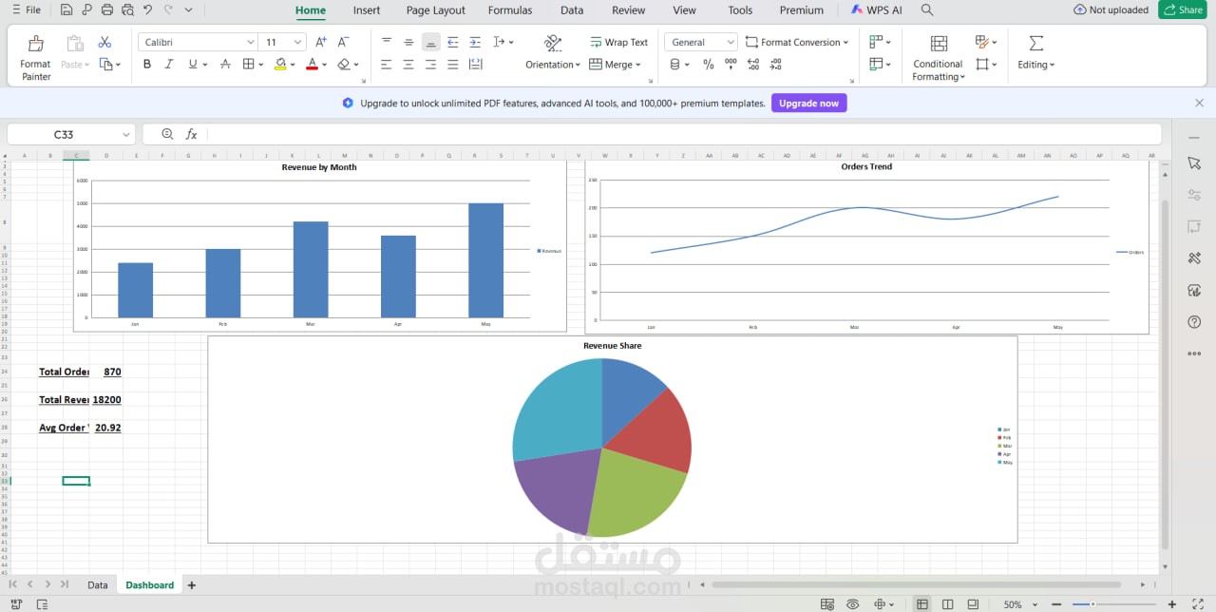Click the increase decimal places icon
Screen dimensions: 1216x612
click(x=753, y=64)
